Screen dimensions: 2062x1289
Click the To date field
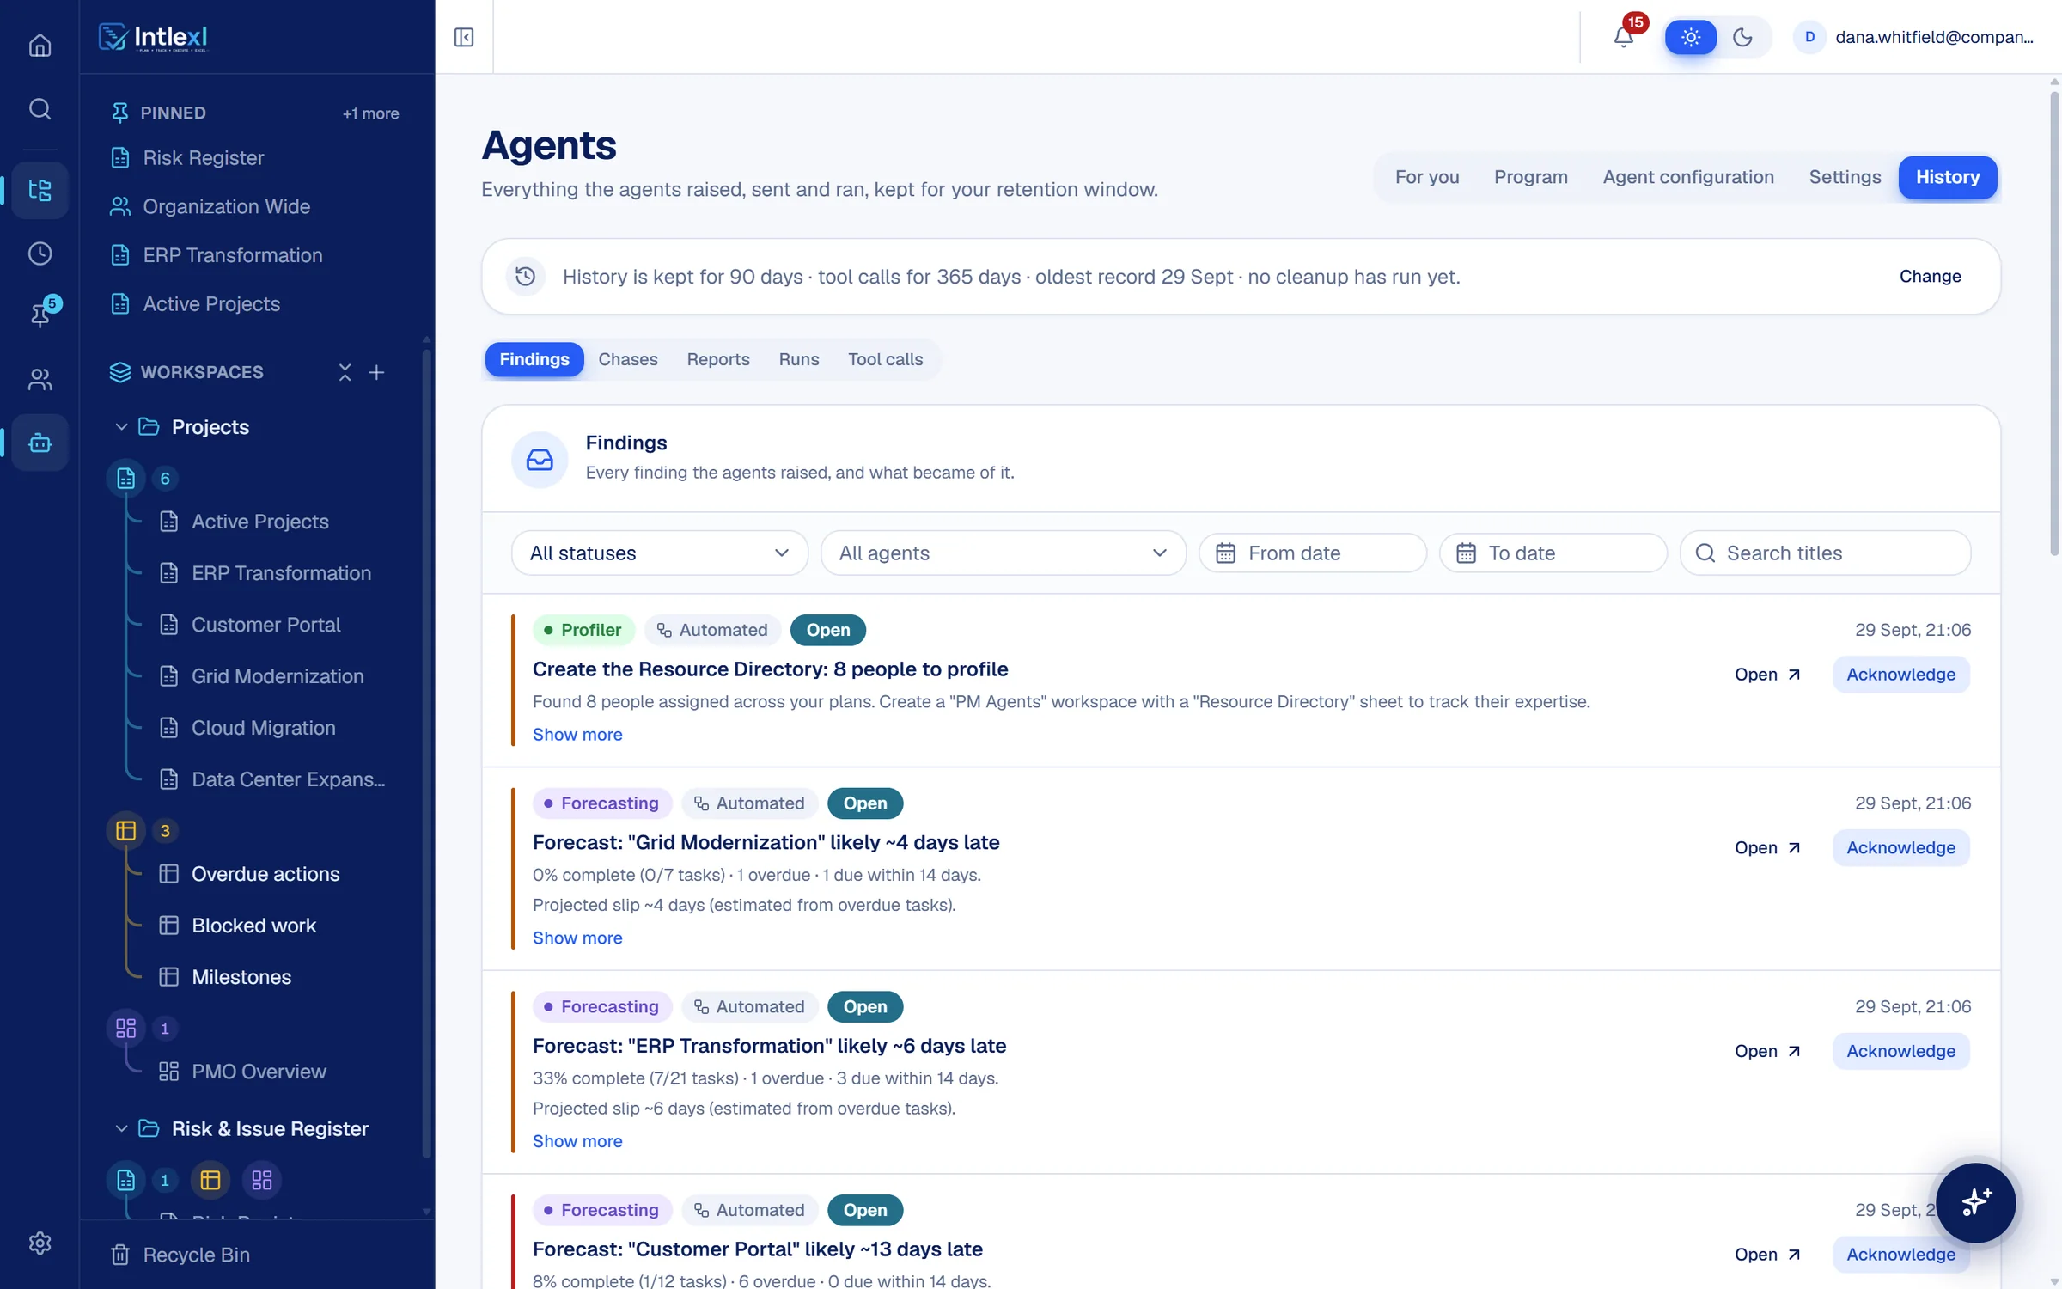(x=1553, y=553)
